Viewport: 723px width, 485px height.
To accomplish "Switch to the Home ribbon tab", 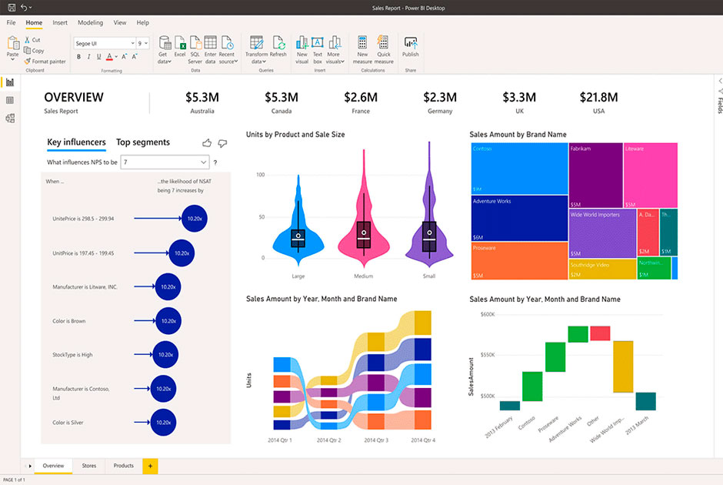I will [x=34, y=22].
